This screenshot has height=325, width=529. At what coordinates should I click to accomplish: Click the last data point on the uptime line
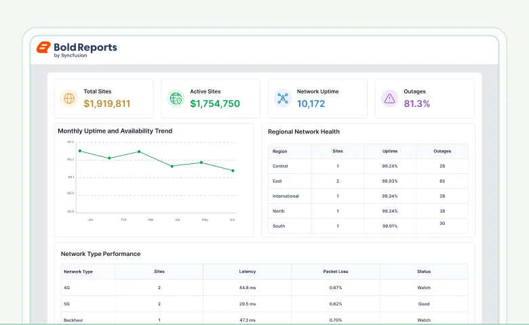[233, 171]
